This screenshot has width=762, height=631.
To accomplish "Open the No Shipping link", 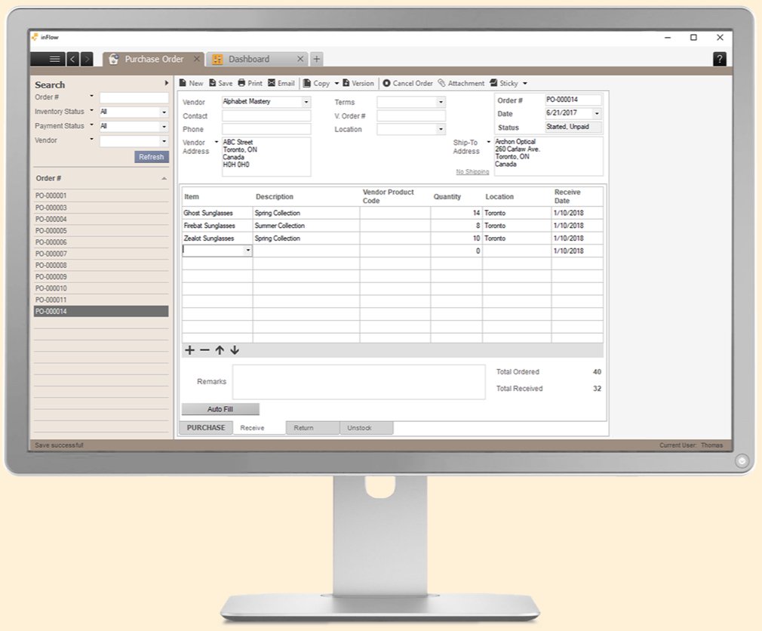I will [x=472, y=171].
